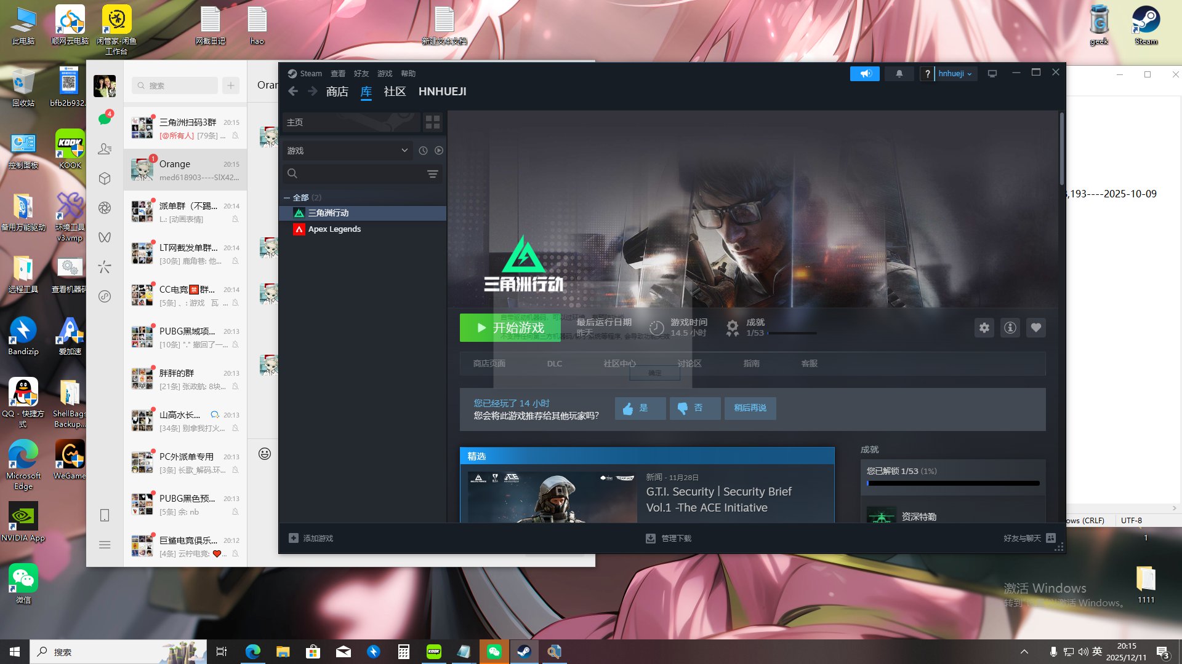
Task: Add 三角洲行动 to favorites heart
Action: pos(1036,328)
